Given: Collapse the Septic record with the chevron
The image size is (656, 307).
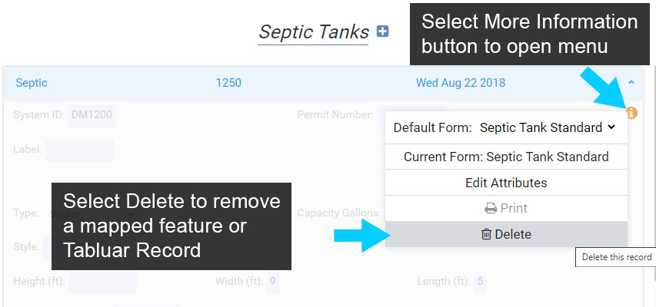Looking at the screenshot, I should pos(631,82).
